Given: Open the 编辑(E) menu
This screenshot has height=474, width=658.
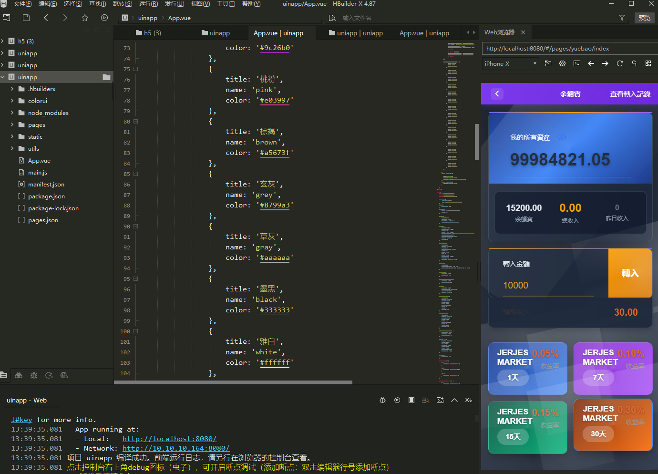Looking at the screenshot, I should (48, 4).
